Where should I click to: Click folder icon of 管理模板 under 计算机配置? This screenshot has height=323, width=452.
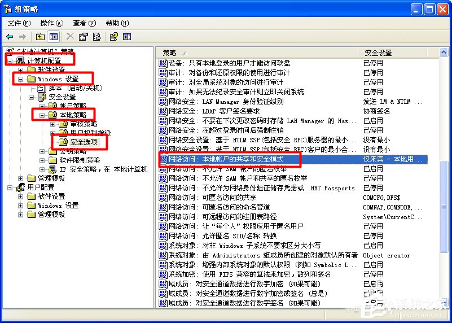(31, 178)
